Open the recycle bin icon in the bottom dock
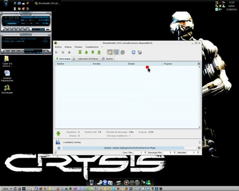Screen dimensions: 239x191 point(91,182)
